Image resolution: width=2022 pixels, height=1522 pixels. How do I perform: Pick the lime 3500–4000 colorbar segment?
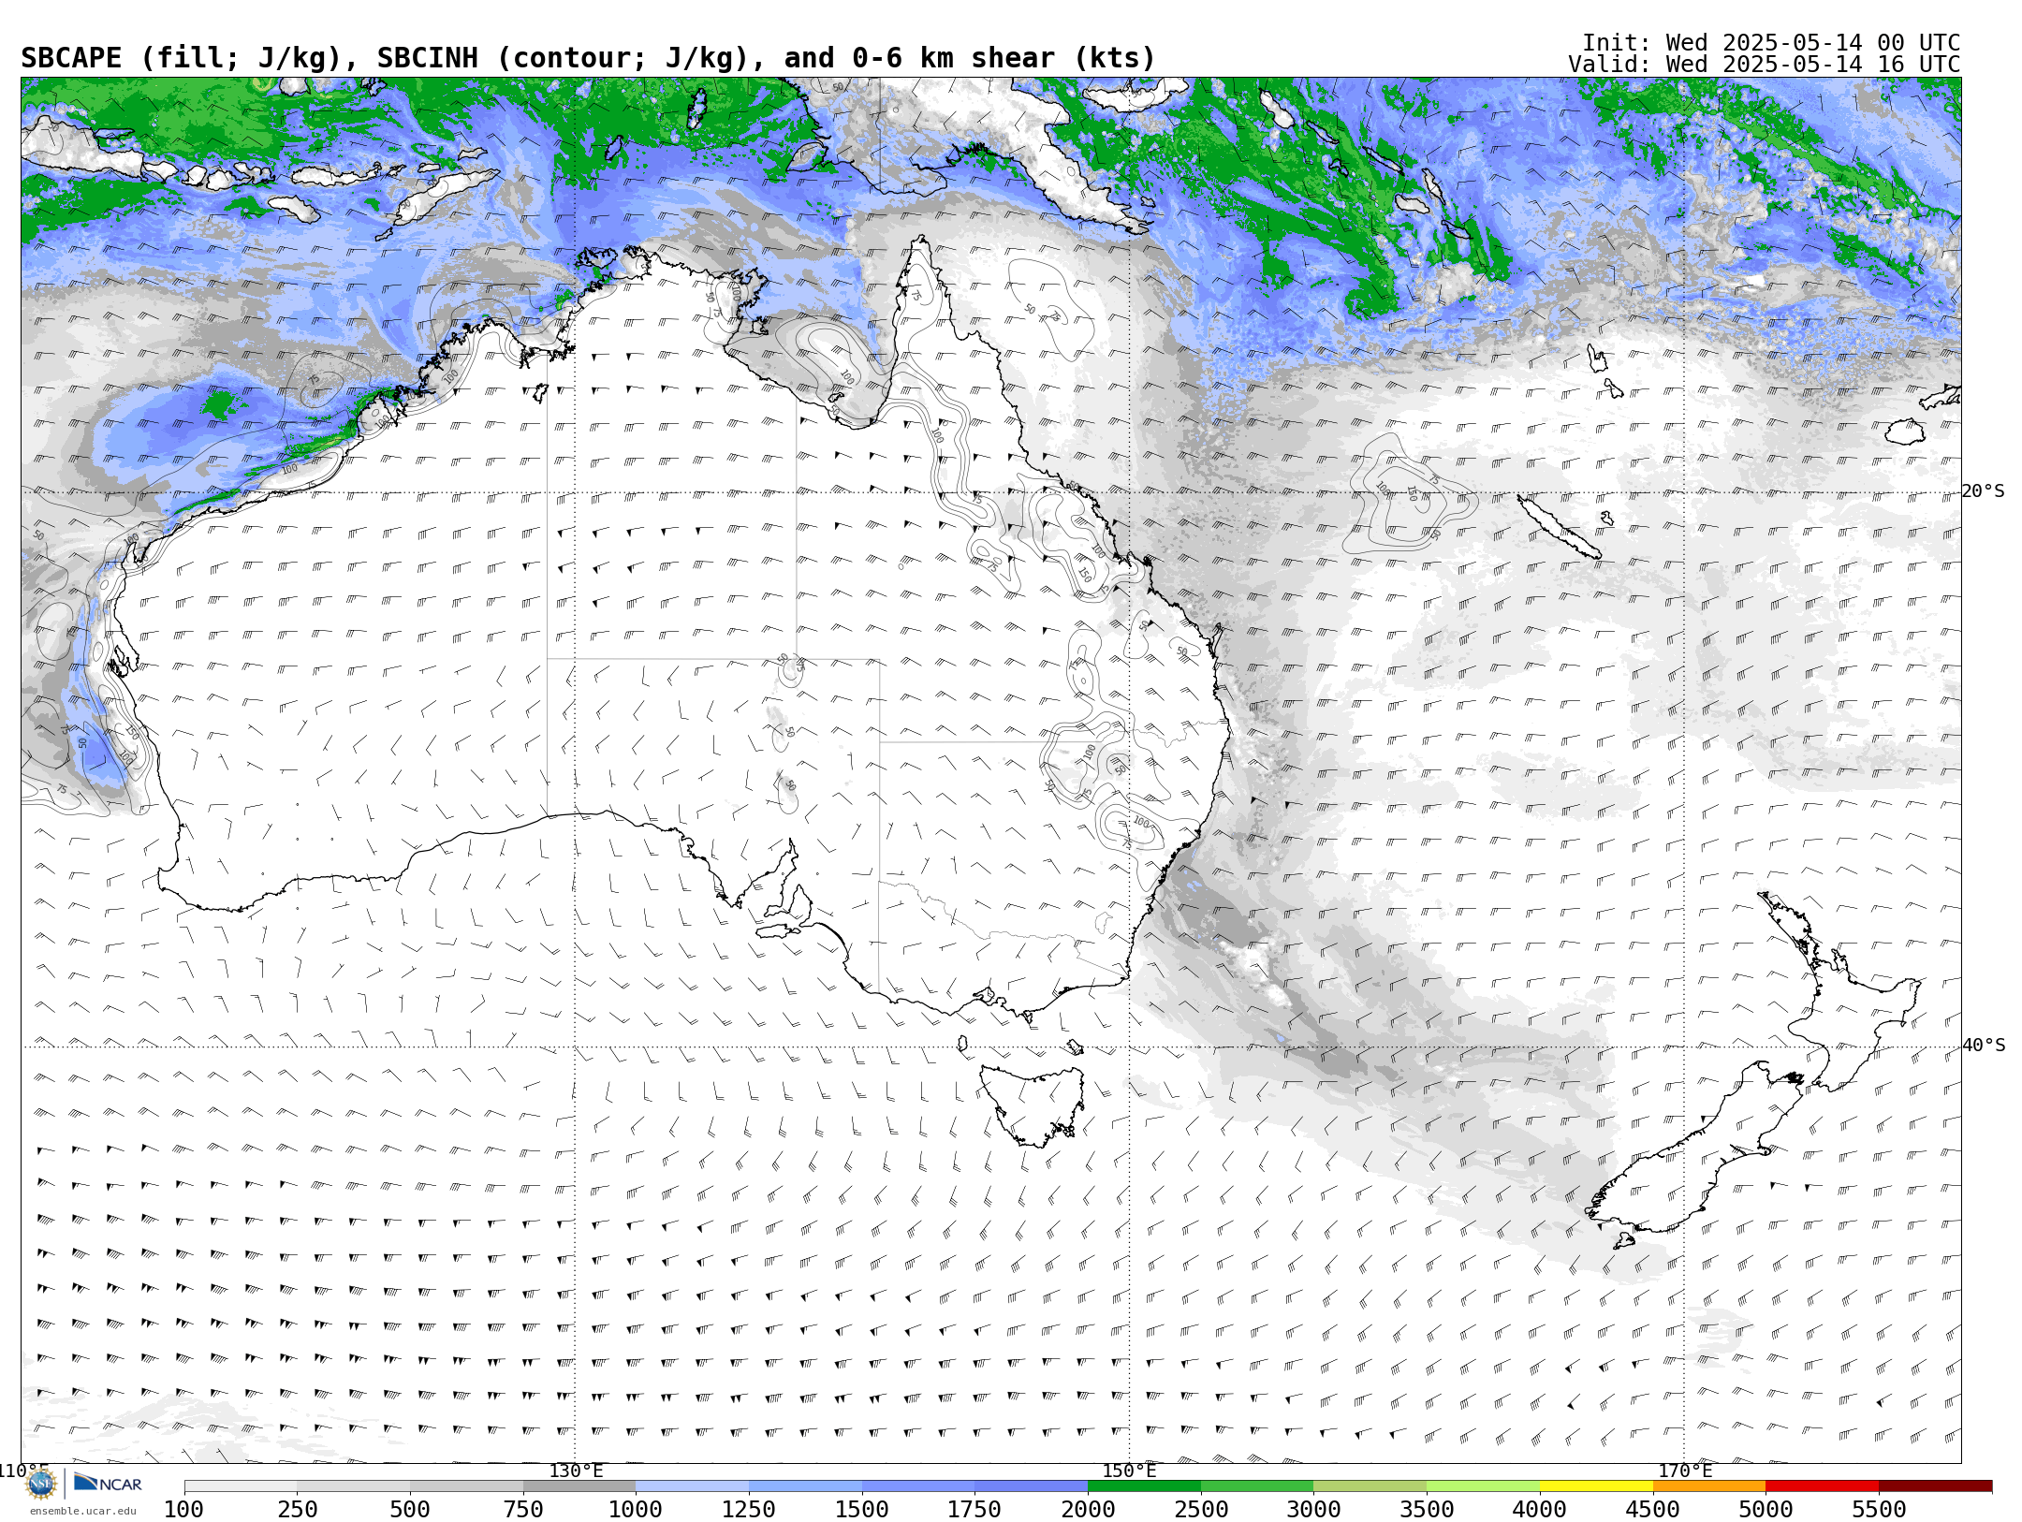[x=1483, y=1486]
